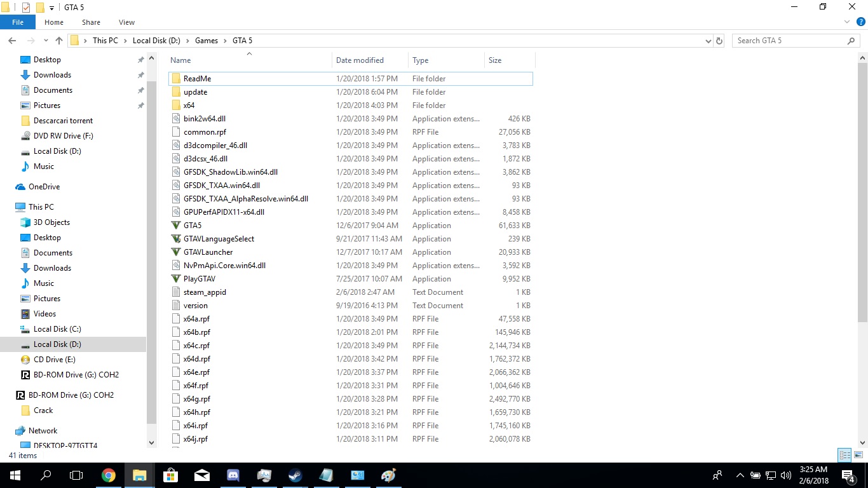
Task: Sort files by the Size column
Action: pos(510,60)
